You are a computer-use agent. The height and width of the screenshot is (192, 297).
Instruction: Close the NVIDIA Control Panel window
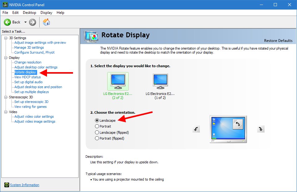tap(290, 5)
